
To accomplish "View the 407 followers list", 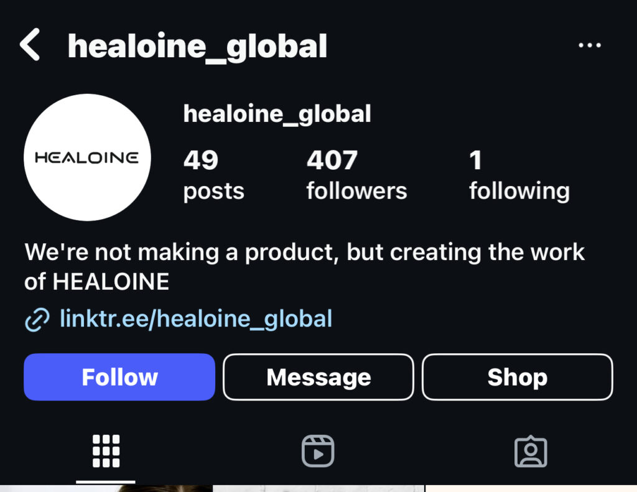I will point(356,175).
